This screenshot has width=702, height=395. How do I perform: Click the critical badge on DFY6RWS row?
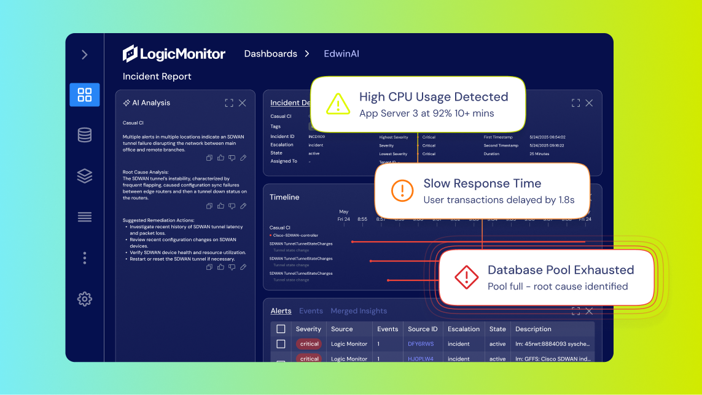pyautogui.click(x=309, y=344)
